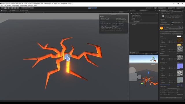185x104 pixels.
Task: Switch to the Services tab
Action: click(171, 10)
